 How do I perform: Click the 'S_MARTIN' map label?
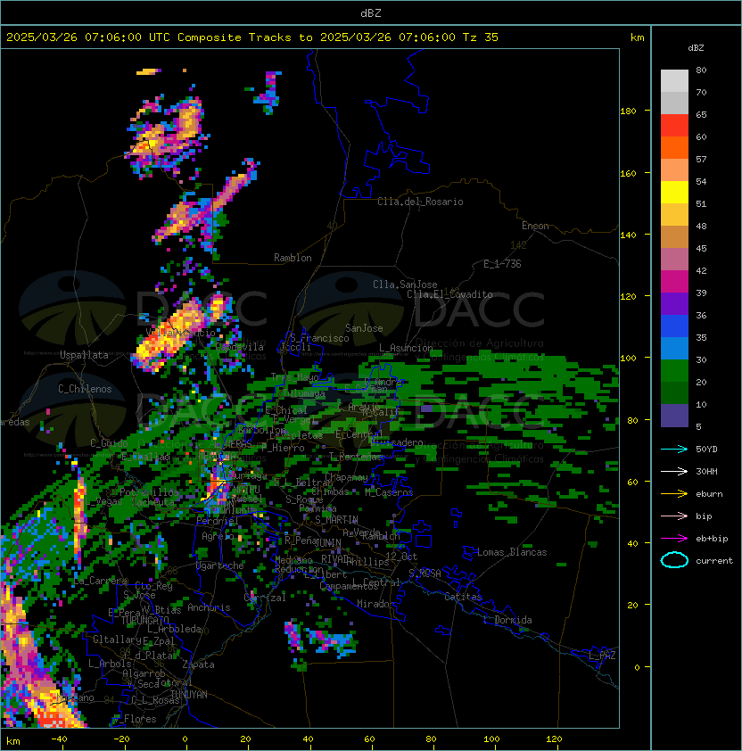pos(337,519)
